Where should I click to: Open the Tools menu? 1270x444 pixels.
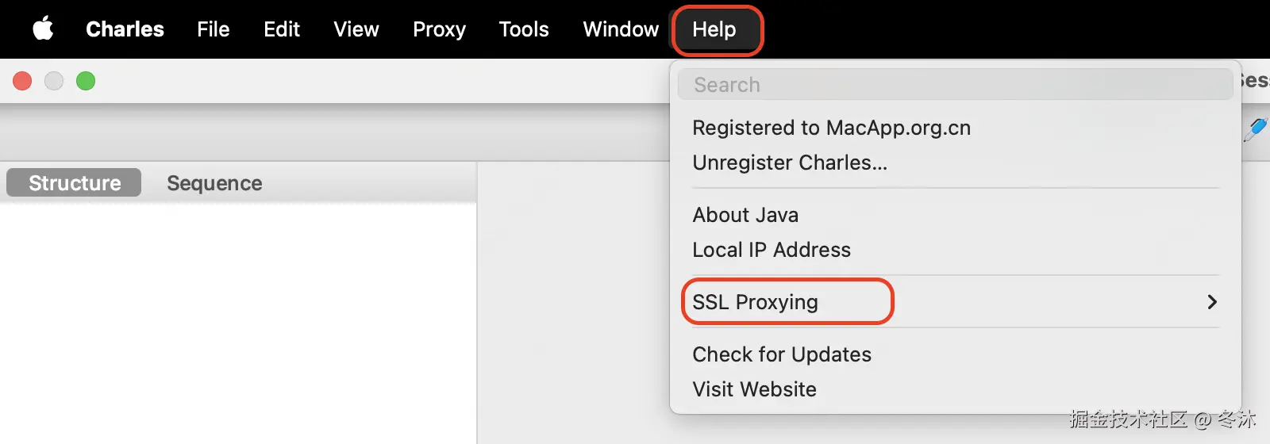click(x=524, y=29)
